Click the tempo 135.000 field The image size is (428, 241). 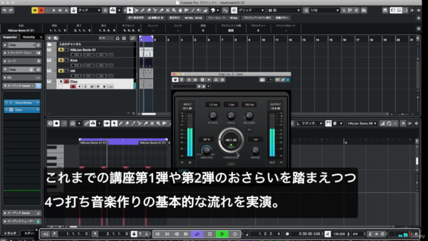(x=339, y=234)
